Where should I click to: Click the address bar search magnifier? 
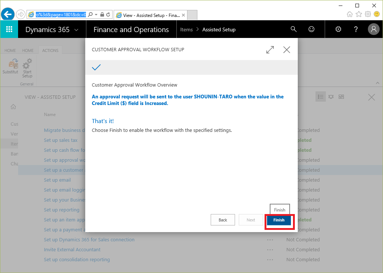[90, 15]
